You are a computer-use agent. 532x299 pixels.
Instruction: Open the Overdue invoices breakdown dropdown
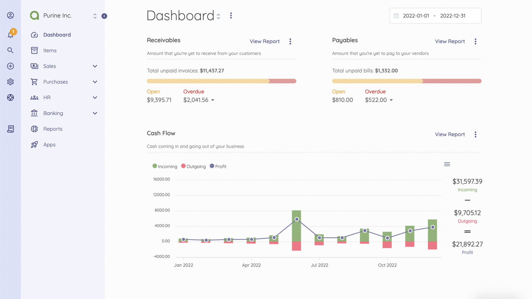[213, 100]
